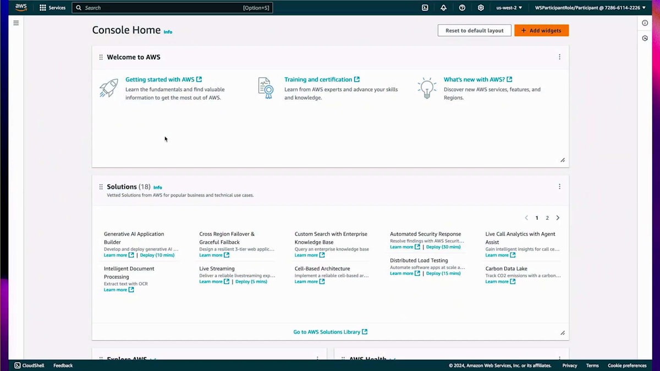Screen dimensions: 660x371
Task: Open the Services grid menu
Action: [x=52, y=8]
